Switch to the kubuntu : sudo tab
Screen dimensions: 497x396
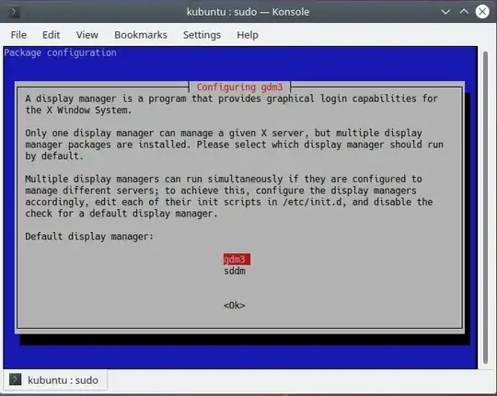[55, 379]
